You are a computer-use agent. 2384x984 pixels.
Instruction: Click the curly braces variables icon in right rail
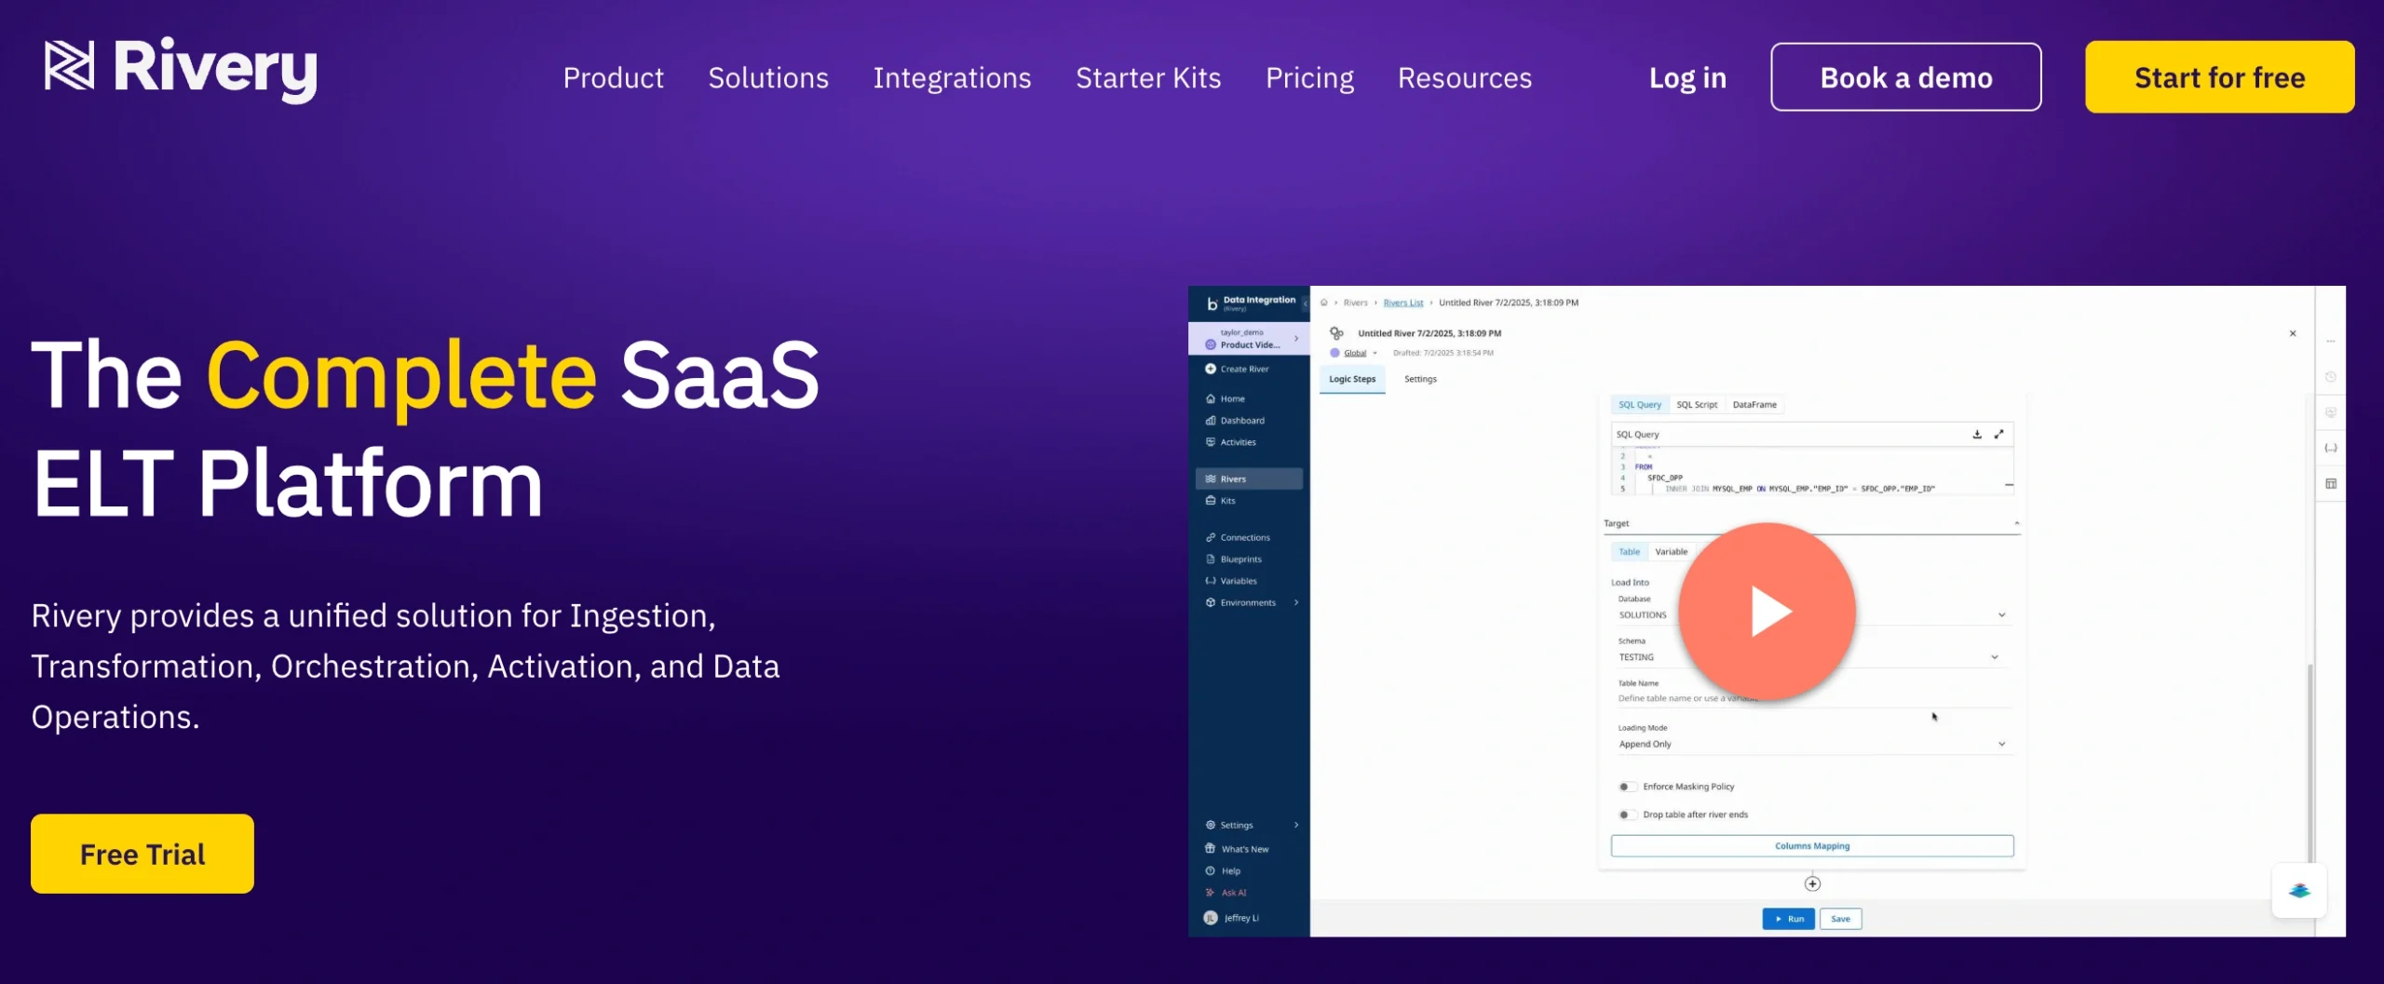click(2331, 448)
